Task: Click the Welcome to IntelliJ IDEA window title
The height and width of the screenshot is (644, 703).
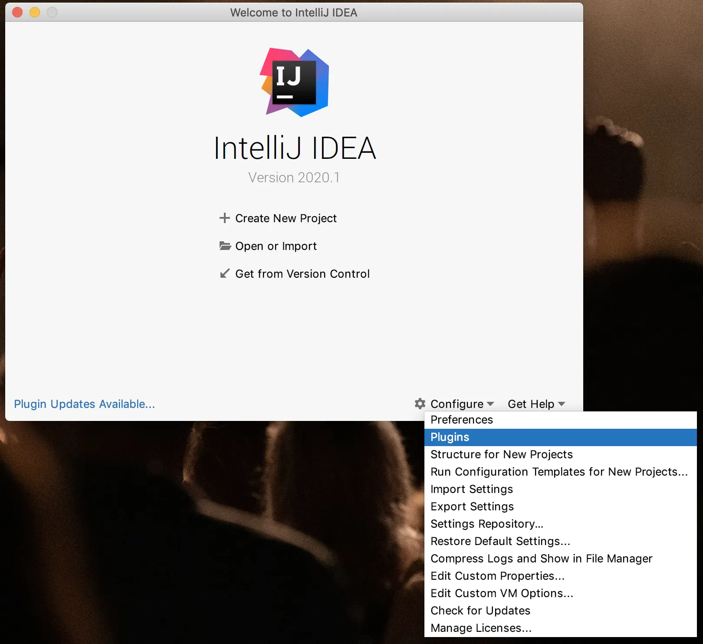Action: 294,13
